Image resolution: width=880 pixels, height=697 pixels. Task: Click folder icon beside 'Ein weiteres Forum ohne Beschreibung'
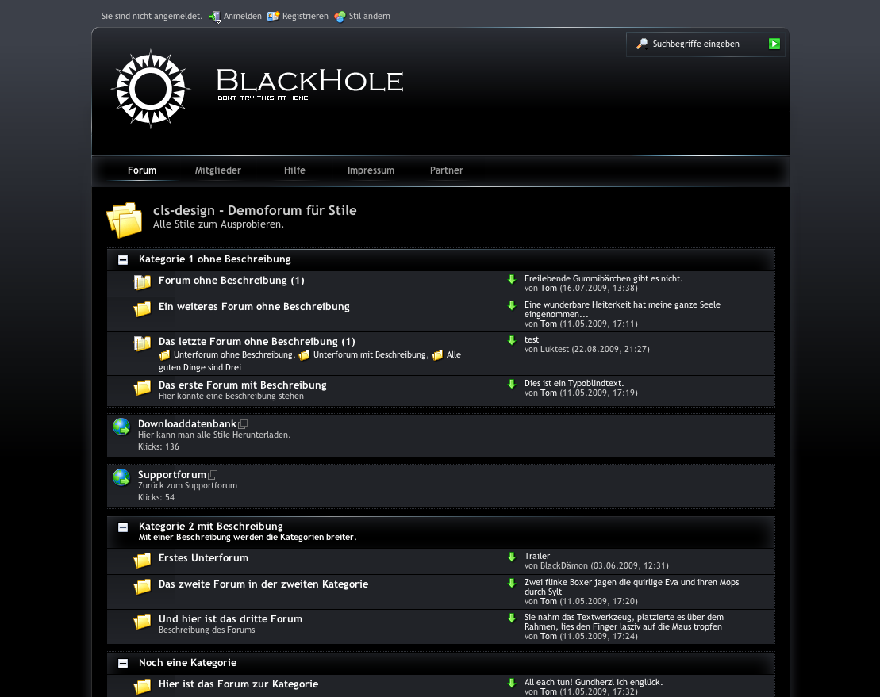(143, 309)
